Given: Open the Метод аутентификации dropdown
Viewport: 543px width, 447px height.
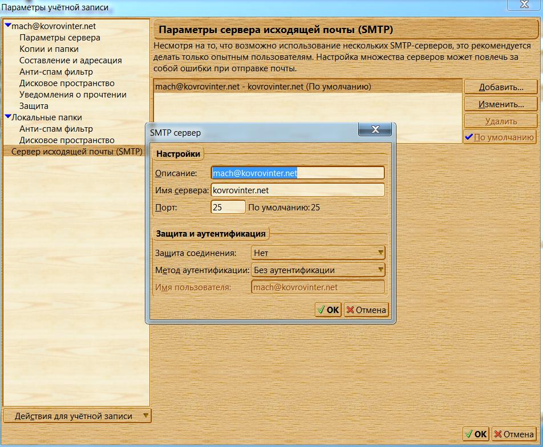Looking at the screenshot, I should pyautogui.click(x=318, y=270).
